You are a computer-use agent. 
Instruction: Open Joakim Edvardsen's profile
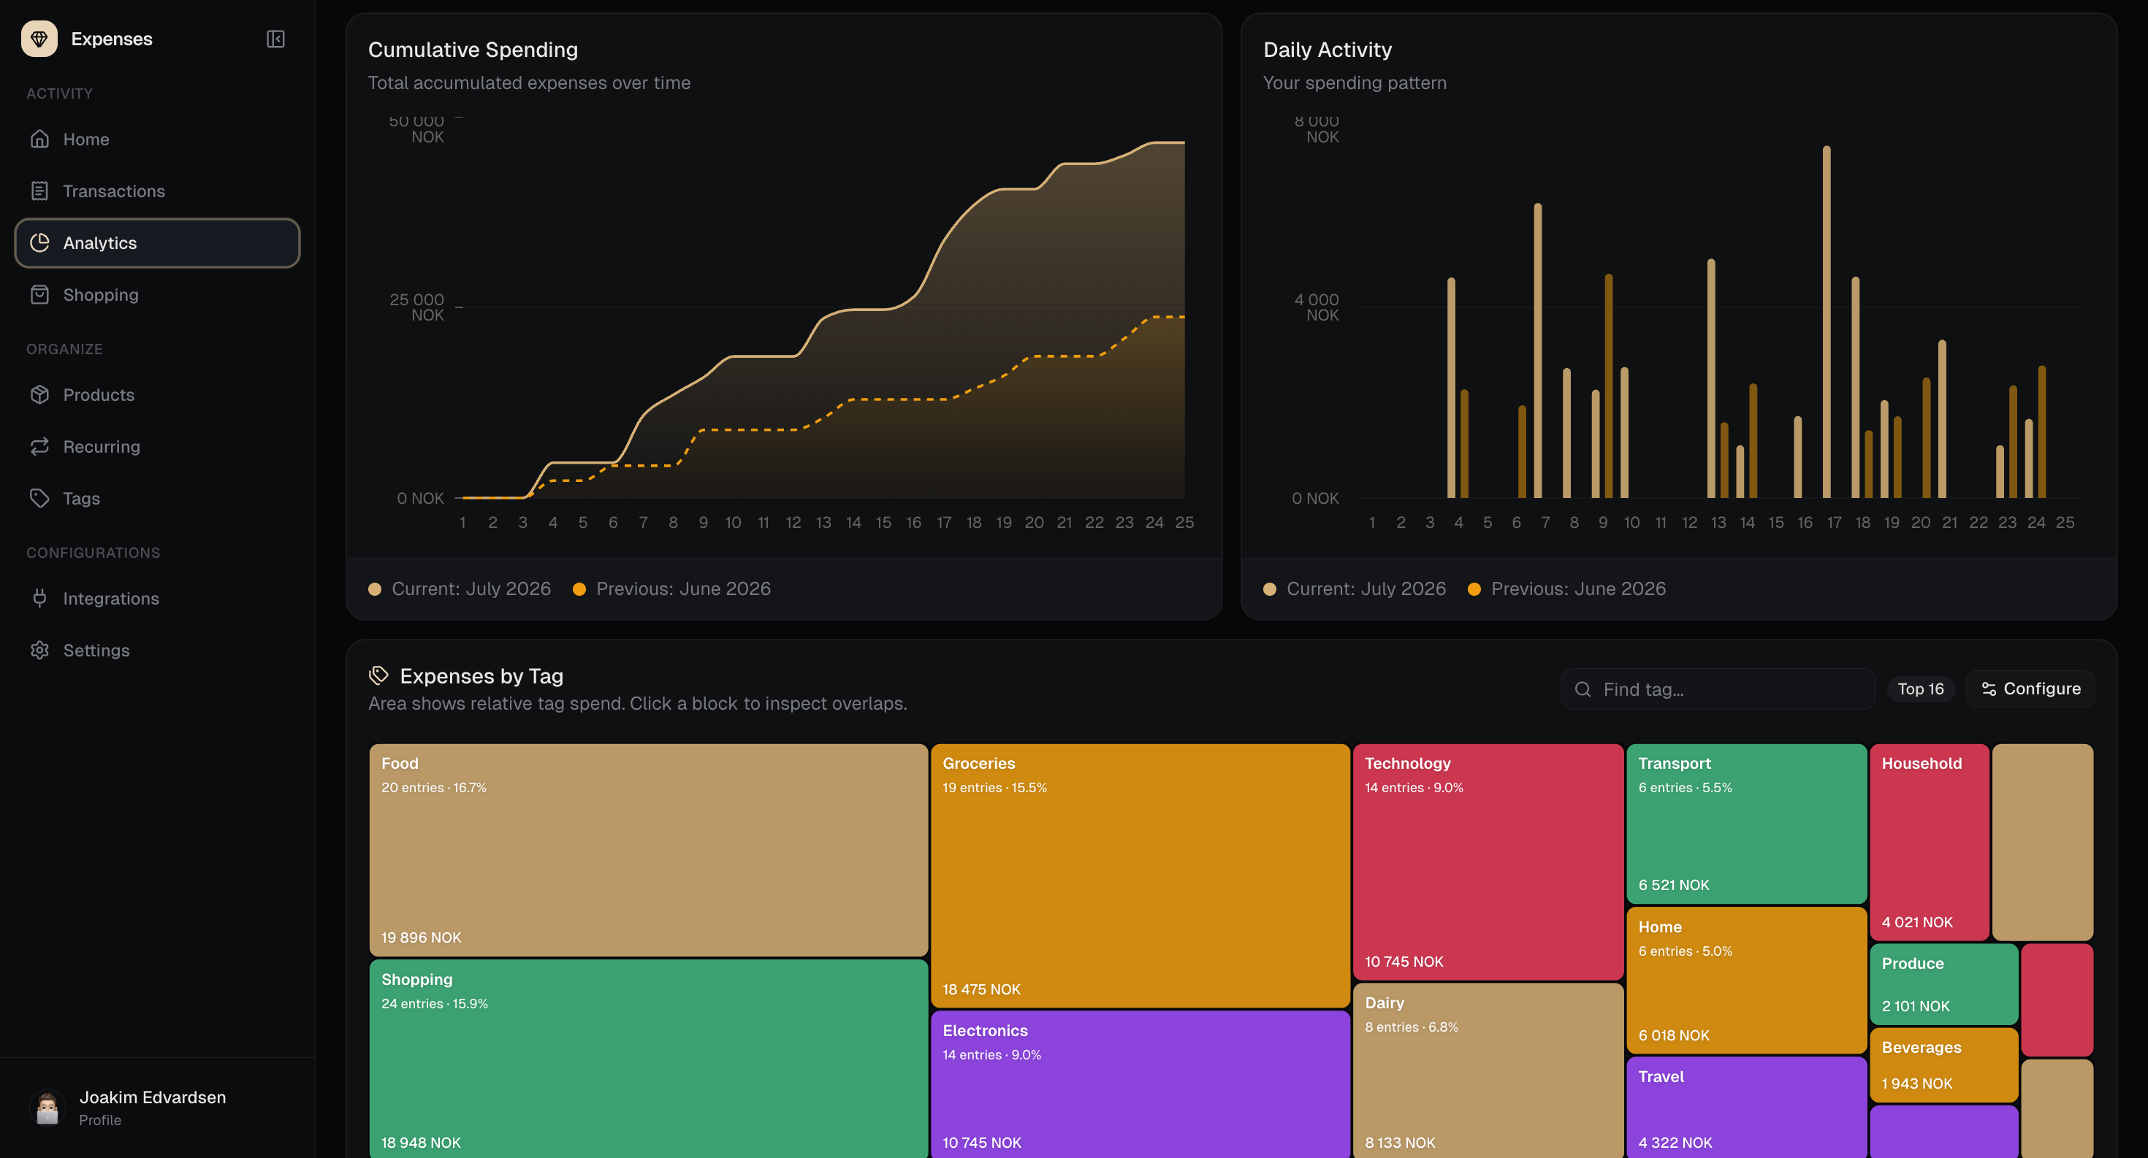click(157, 1107)
